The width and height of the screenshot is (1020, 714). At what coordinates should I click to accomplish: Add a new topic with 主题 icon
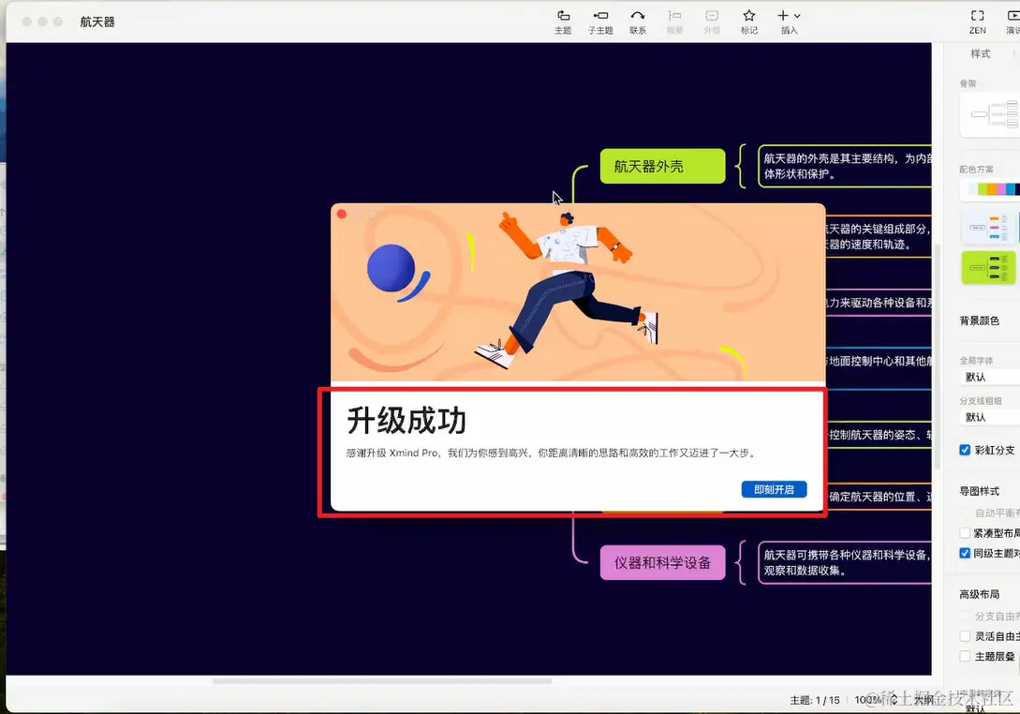pos(563,22)
